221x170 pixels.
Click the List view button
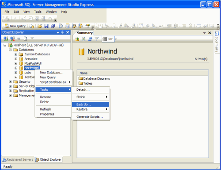point(108,39)
